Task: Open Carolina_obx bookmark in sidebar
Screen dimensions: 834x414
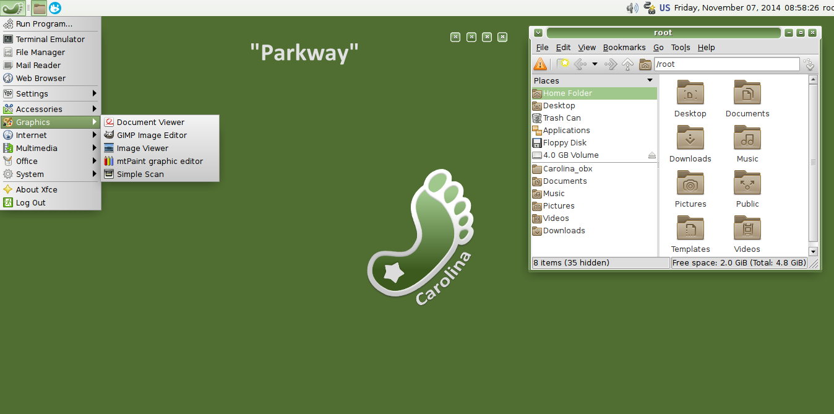Action: click(594, 168)
